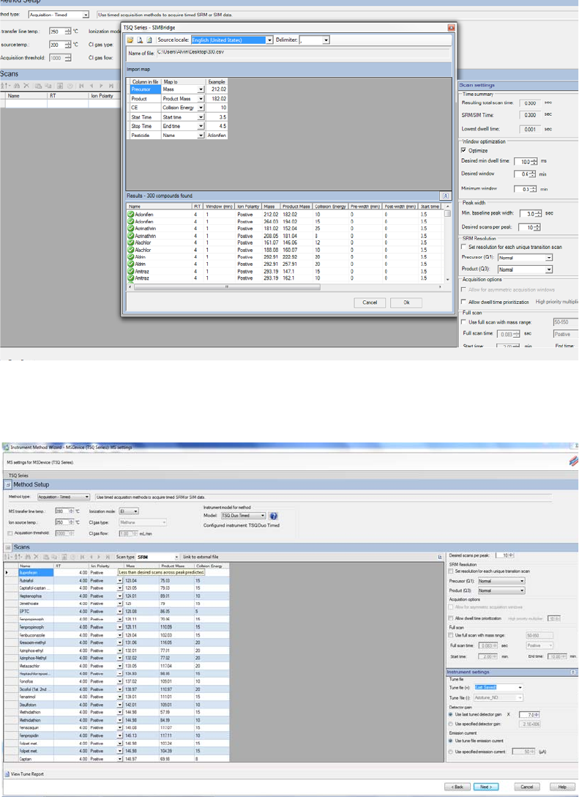The width and height of the screenshot is (579, 797).
Task: Check Set resolution checkbox in window behind SIMBridge
Action: click(463, 247)
